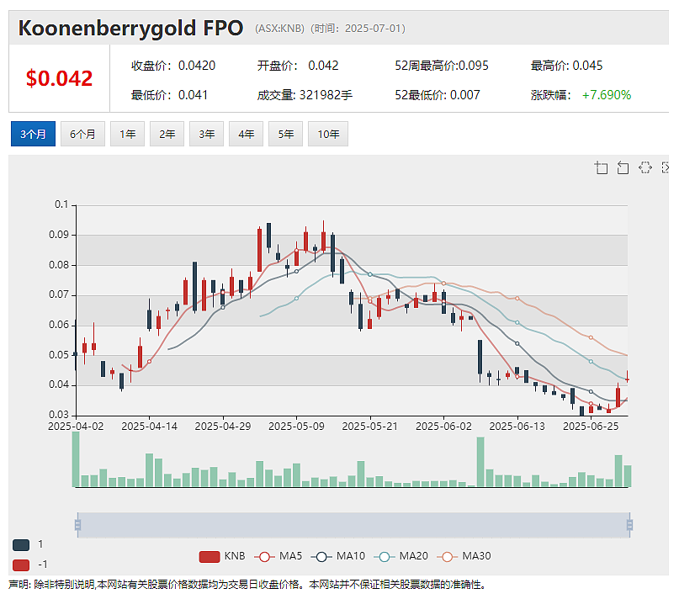Click the x-axis label 2025-05-09
679x615 pixels.
[296, 427]
